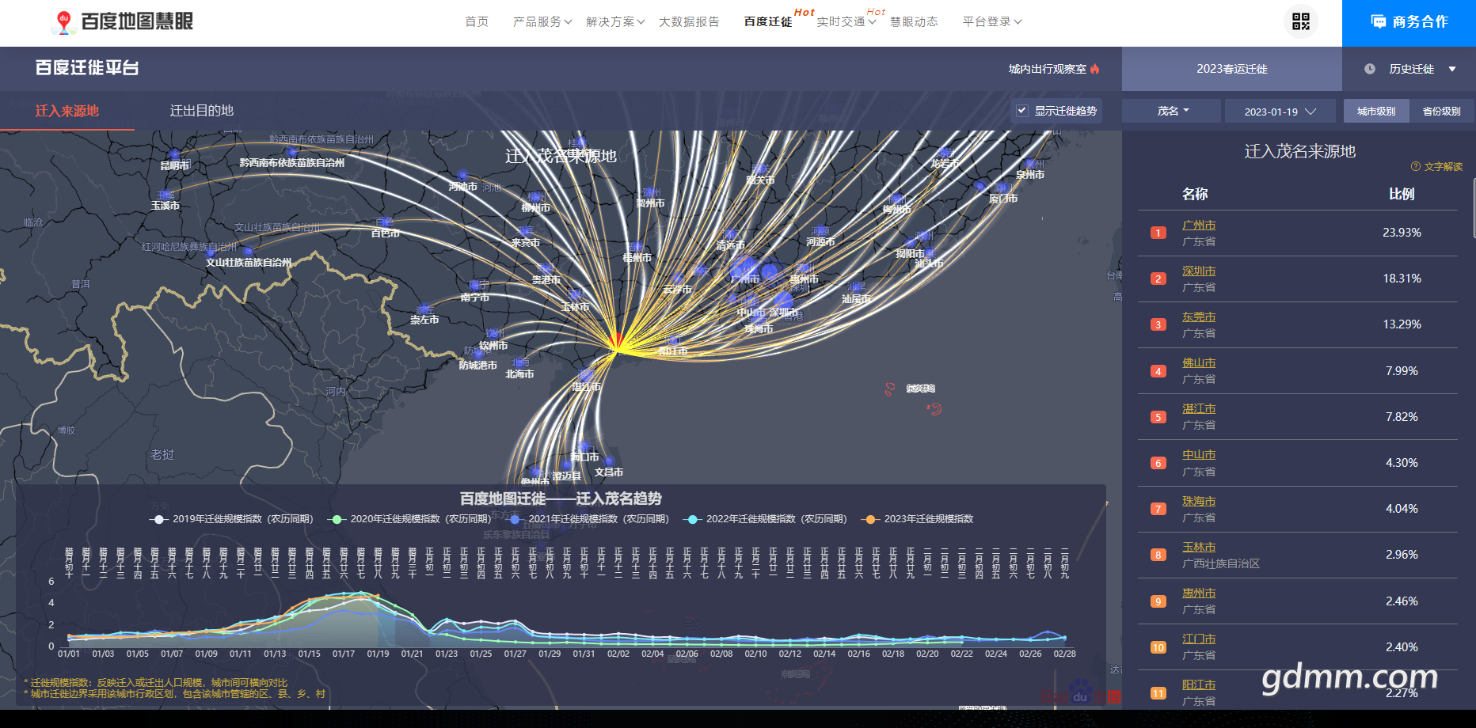1476x728 pixels.
Task: Click the 昆明市 map label
Action: (x=175, y=165)
